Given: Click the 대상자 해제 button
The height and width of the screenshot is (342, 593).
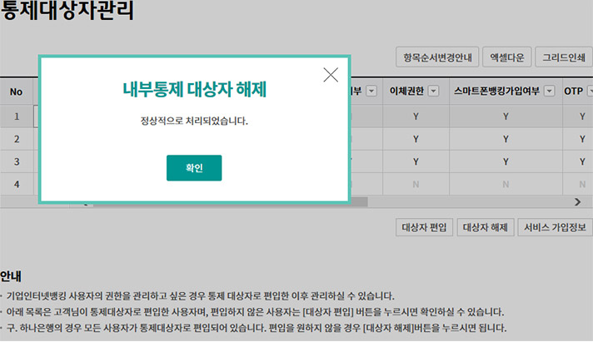Looking at the screenshot, I should 485,226.
